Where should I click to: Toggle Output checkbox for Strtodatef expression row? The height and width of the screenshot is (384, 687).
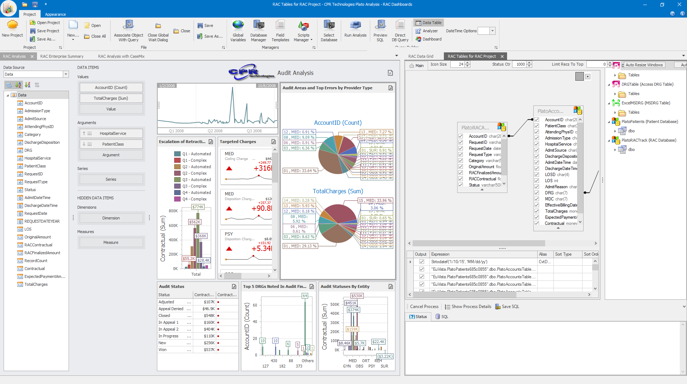(x=422, y=262)
